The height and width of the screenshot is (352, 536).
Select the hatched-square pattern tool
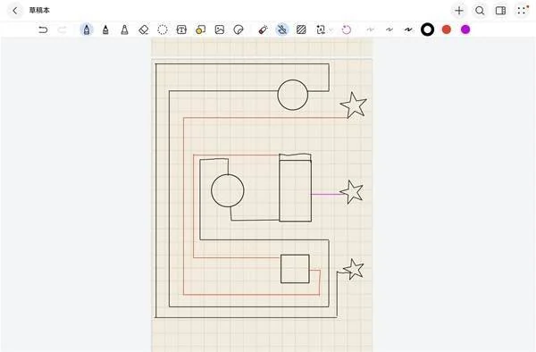[301, 29]
